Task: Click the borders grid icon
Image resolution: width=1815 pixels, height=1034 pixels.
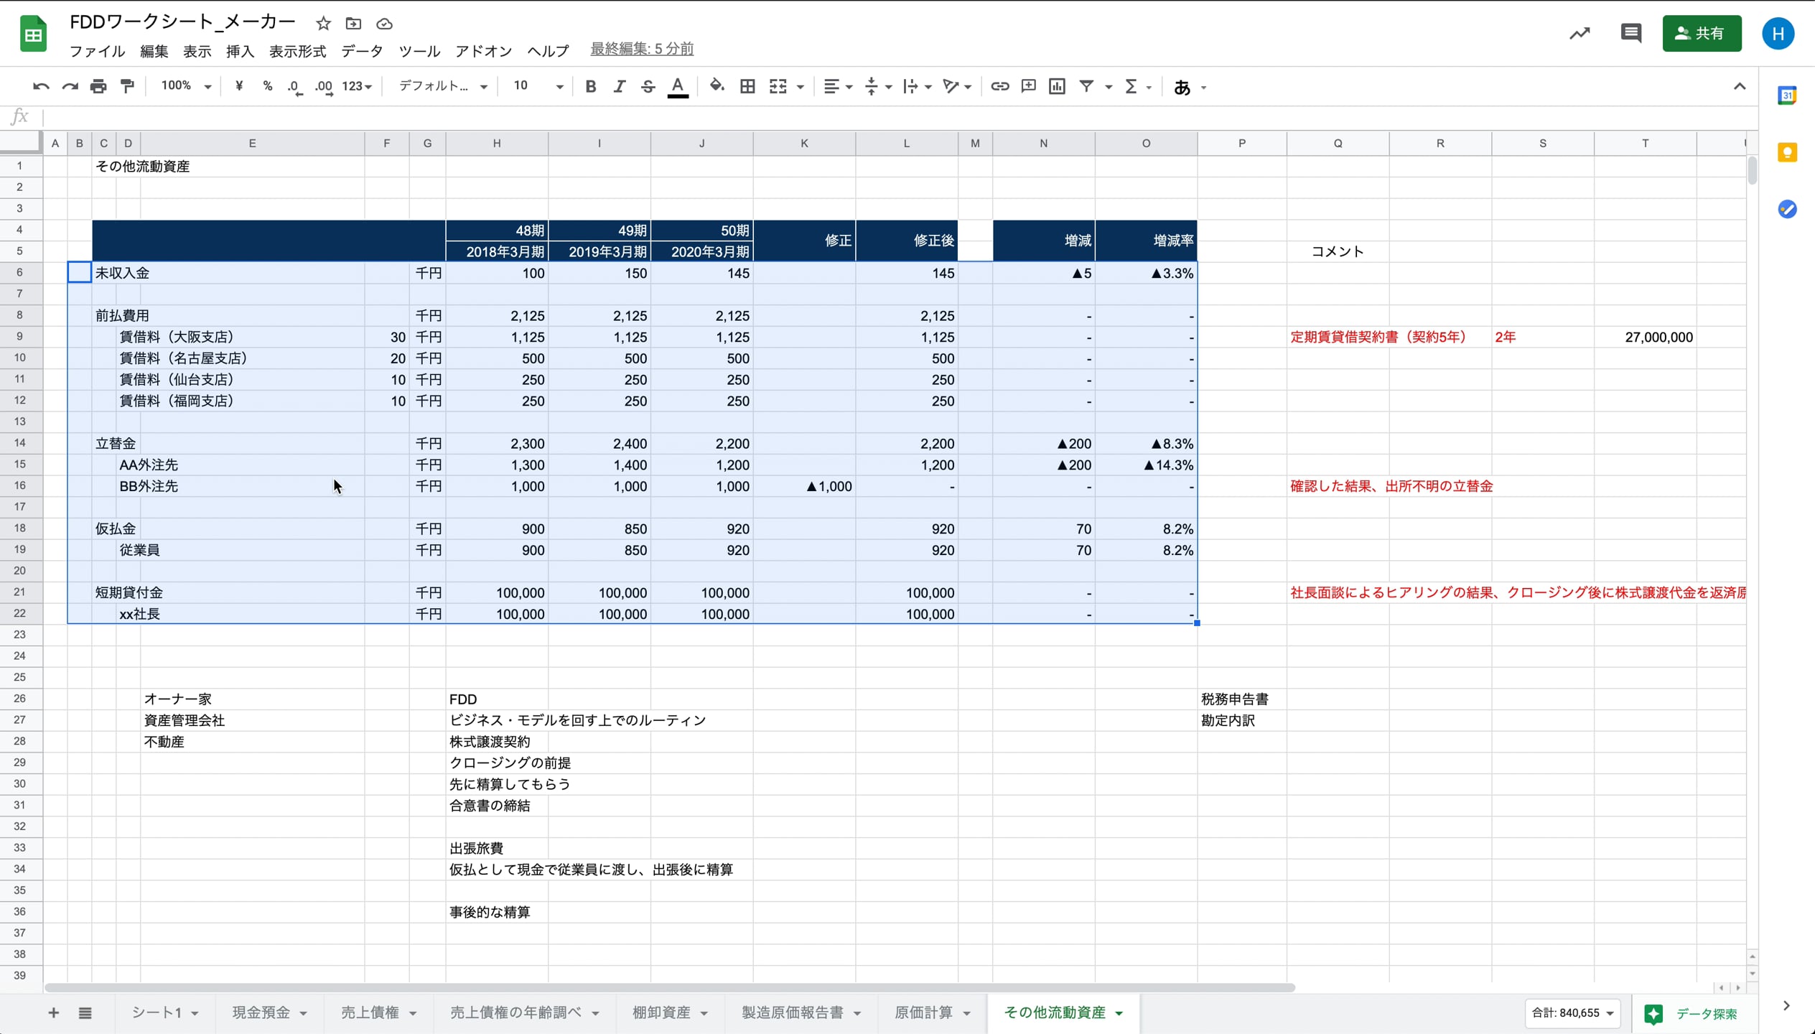Action: click(x=747, y=87)
